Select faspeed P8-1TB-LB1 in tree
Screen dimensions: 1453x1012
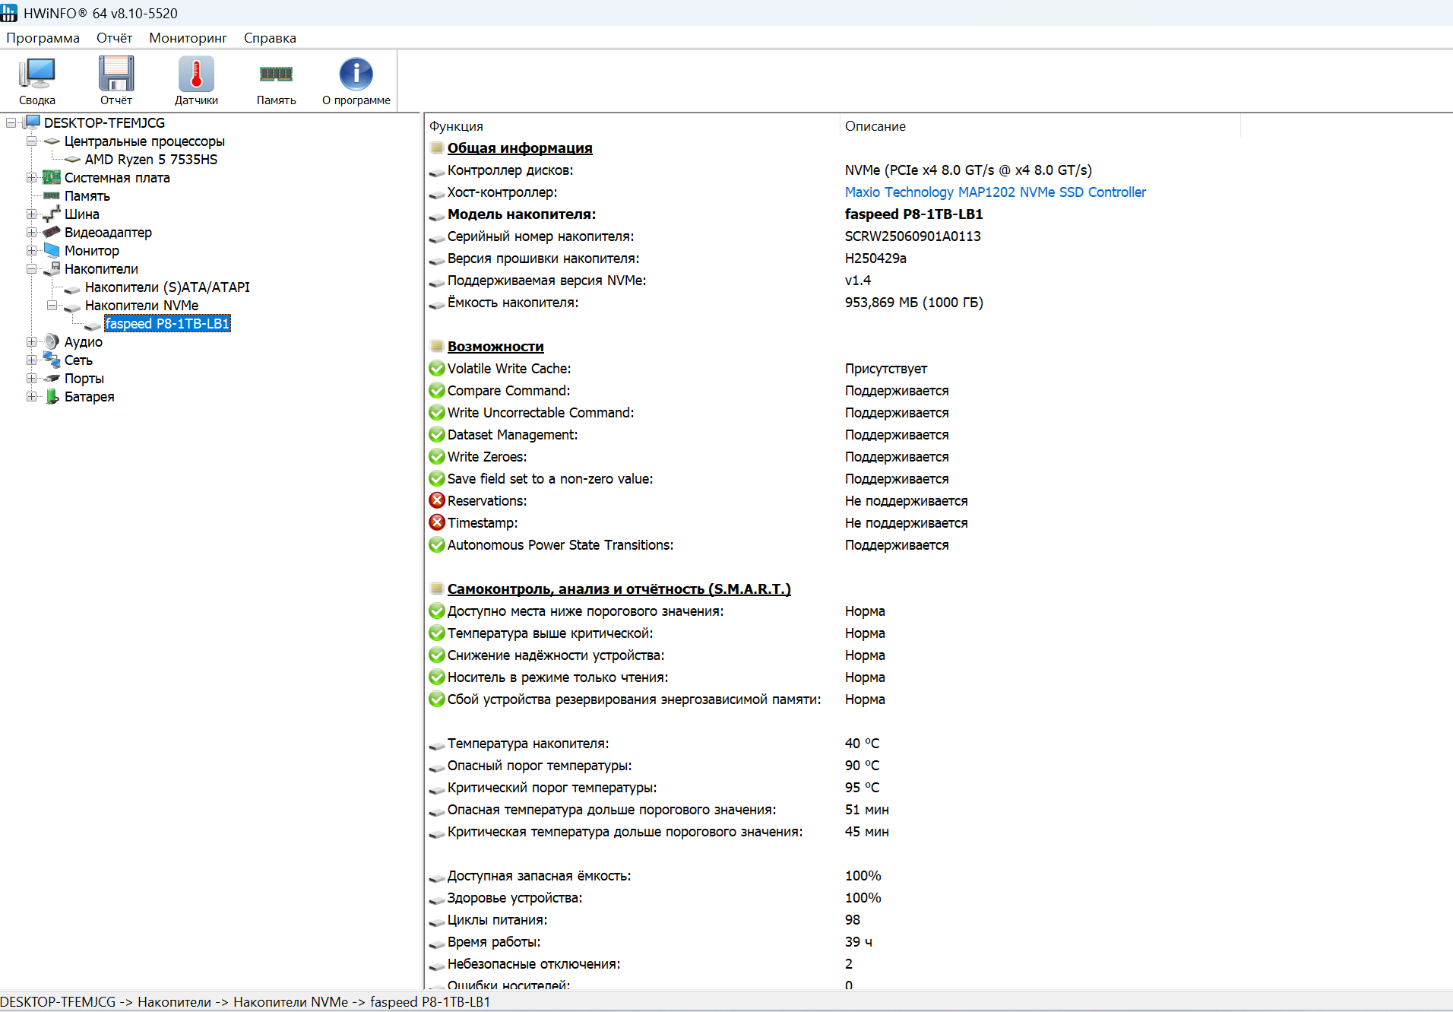coord(167,323)
